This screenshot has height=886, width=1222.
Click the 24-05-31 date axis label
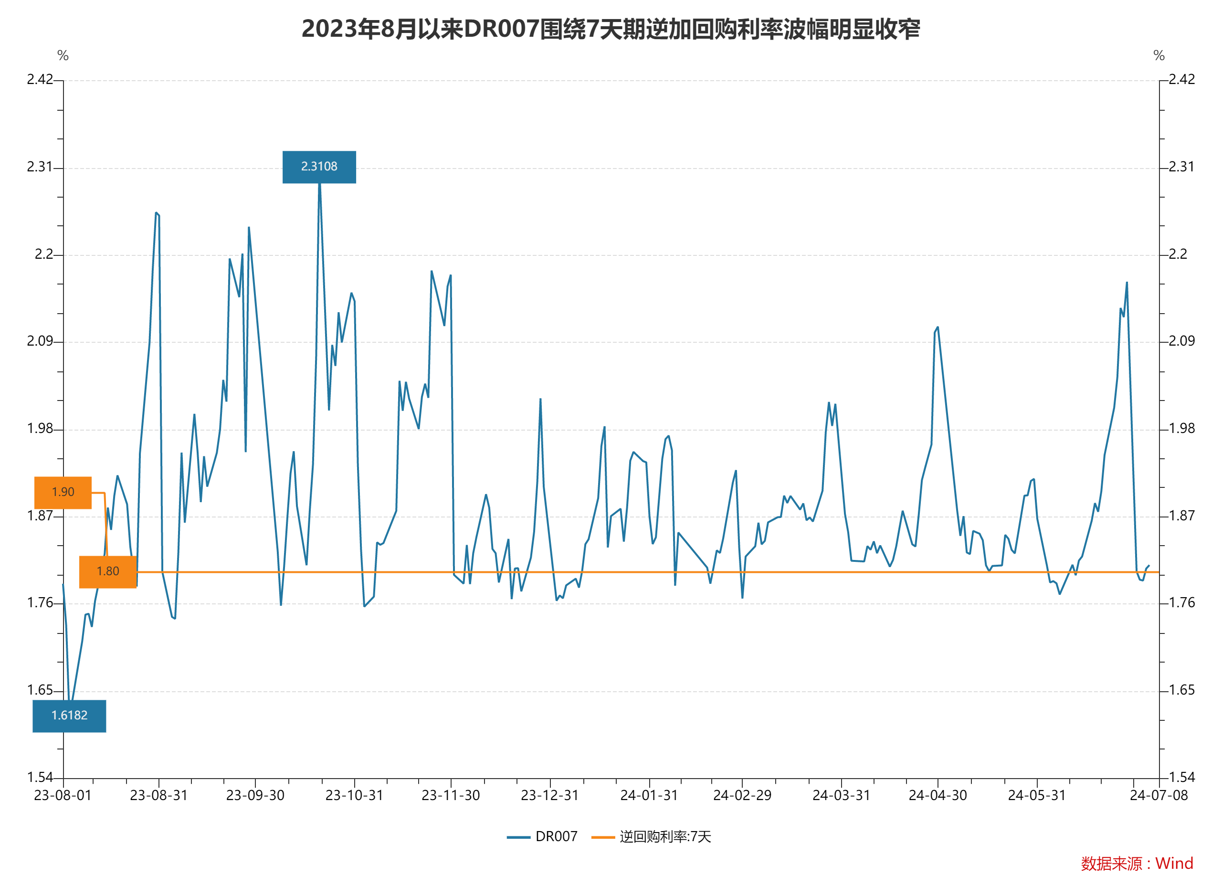pyautogui.click(x=1037, y=795)
